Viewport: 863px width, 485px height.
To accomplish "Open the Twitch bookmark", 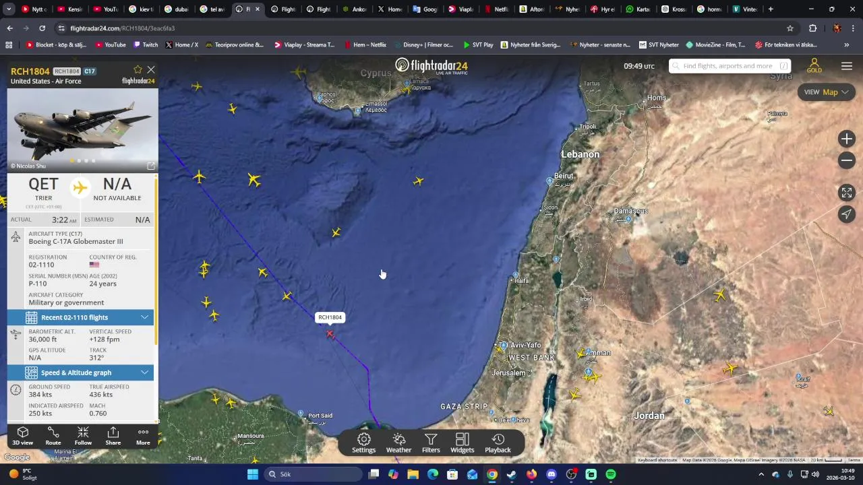I will 146,45.
